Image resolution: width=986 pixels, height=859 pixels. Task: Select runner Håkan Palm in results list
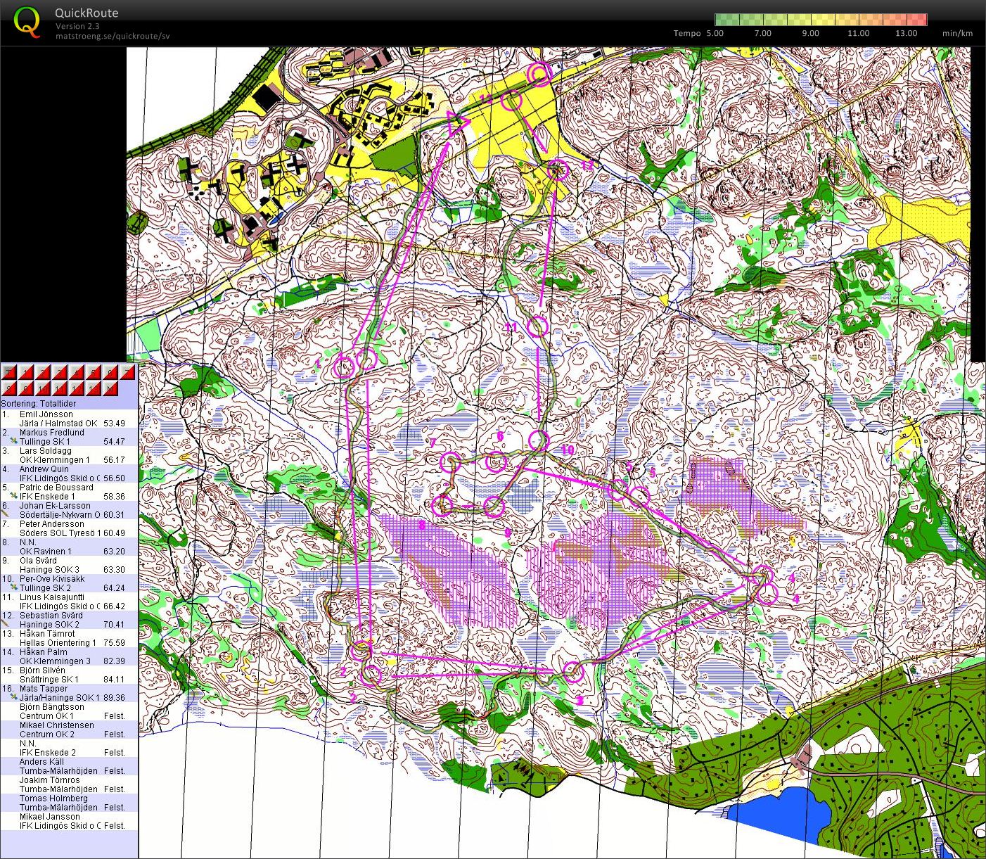coord(42,652)
